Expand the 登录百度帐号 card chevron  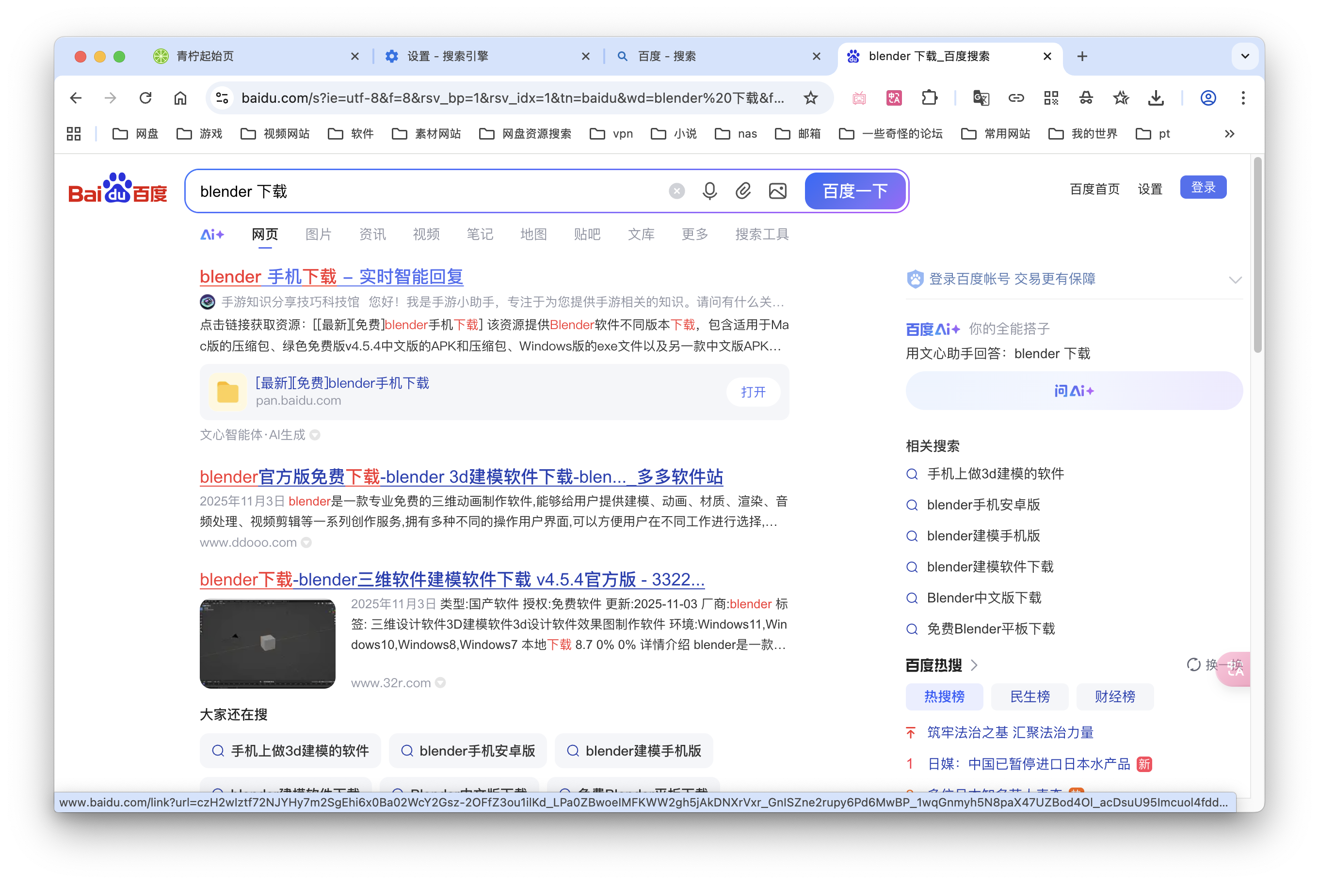click(1236, 279)
